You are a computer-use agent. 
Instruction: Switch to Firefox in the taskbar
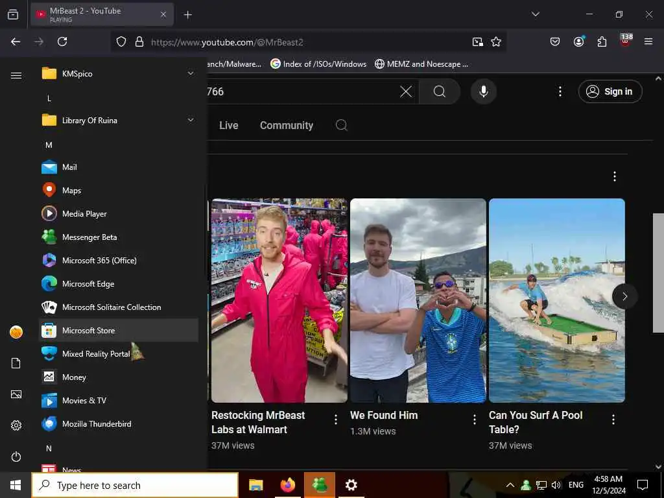click(x=288, y=485)
